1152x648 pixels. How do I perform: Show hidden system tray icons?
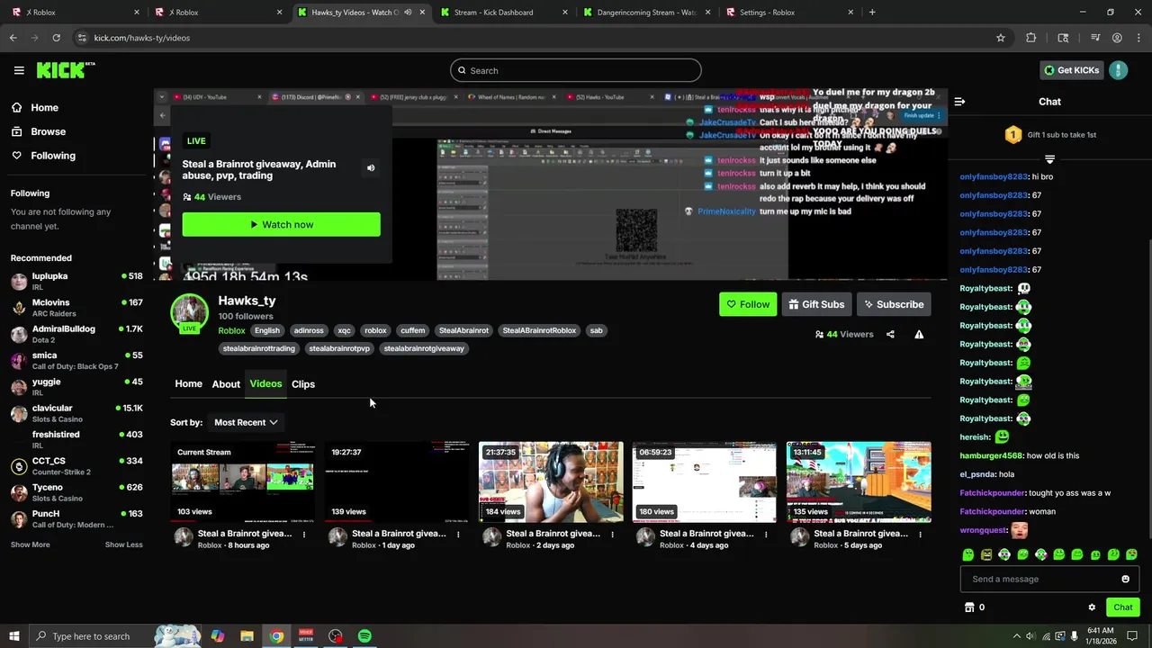tap(1017, 636)
